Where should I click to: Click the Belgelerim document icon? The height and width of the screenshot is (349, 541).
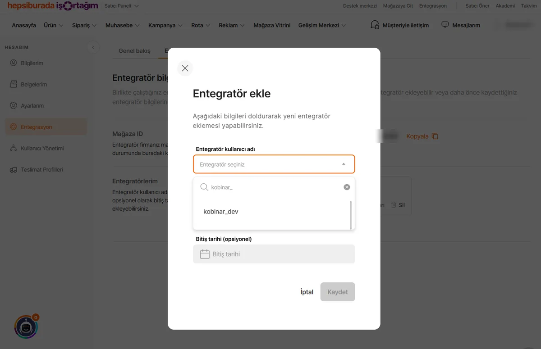[x=13, y=84]
